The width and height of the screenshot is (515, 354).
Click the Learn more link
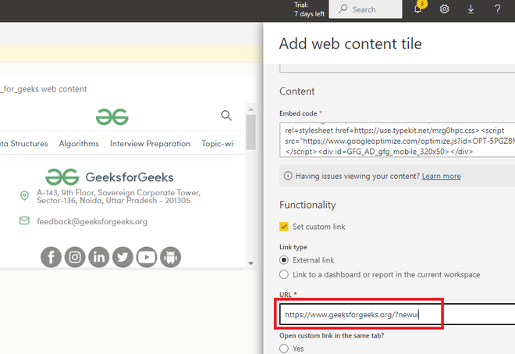coord(441,177)
